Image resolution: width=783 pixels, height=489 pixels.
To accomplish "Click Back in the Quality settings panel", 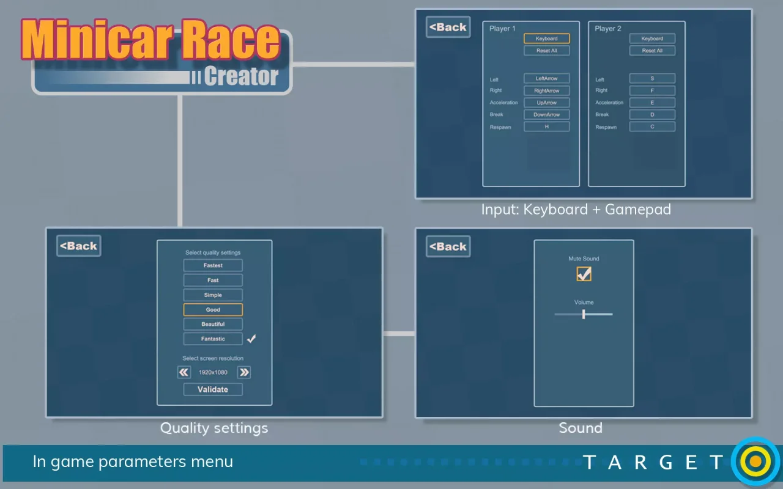I will tap(79, 246).
